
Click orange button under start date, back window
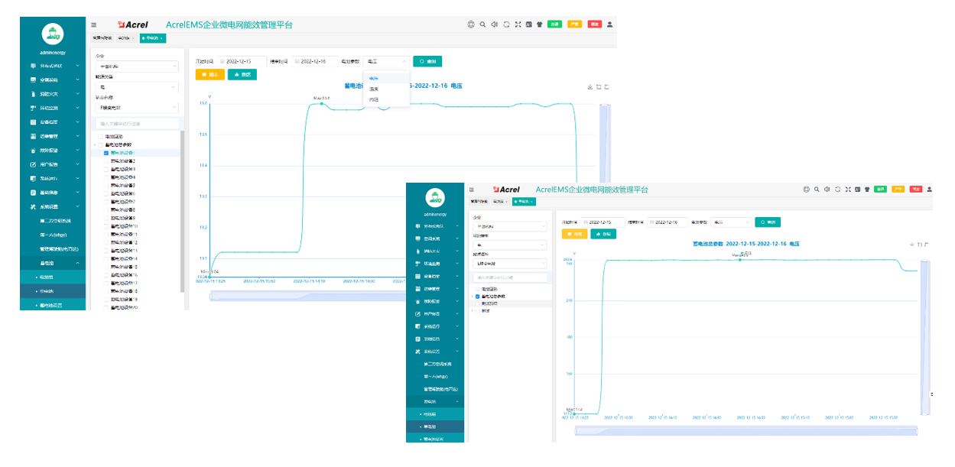click(210, 75)
